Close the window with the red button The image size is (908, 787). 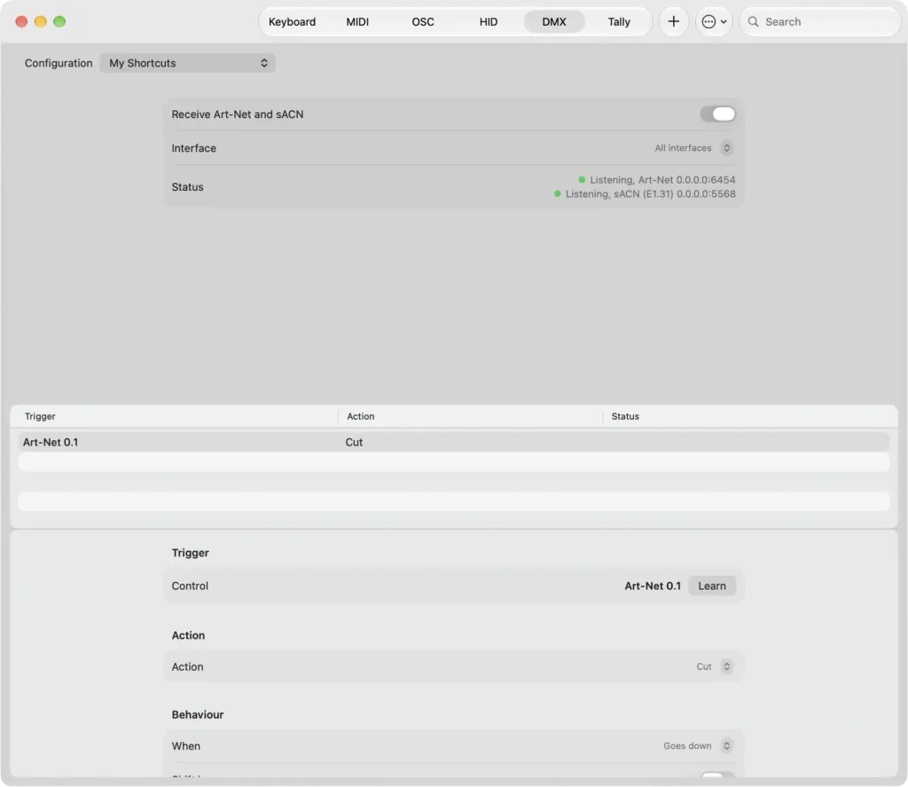tap(21, 21)
